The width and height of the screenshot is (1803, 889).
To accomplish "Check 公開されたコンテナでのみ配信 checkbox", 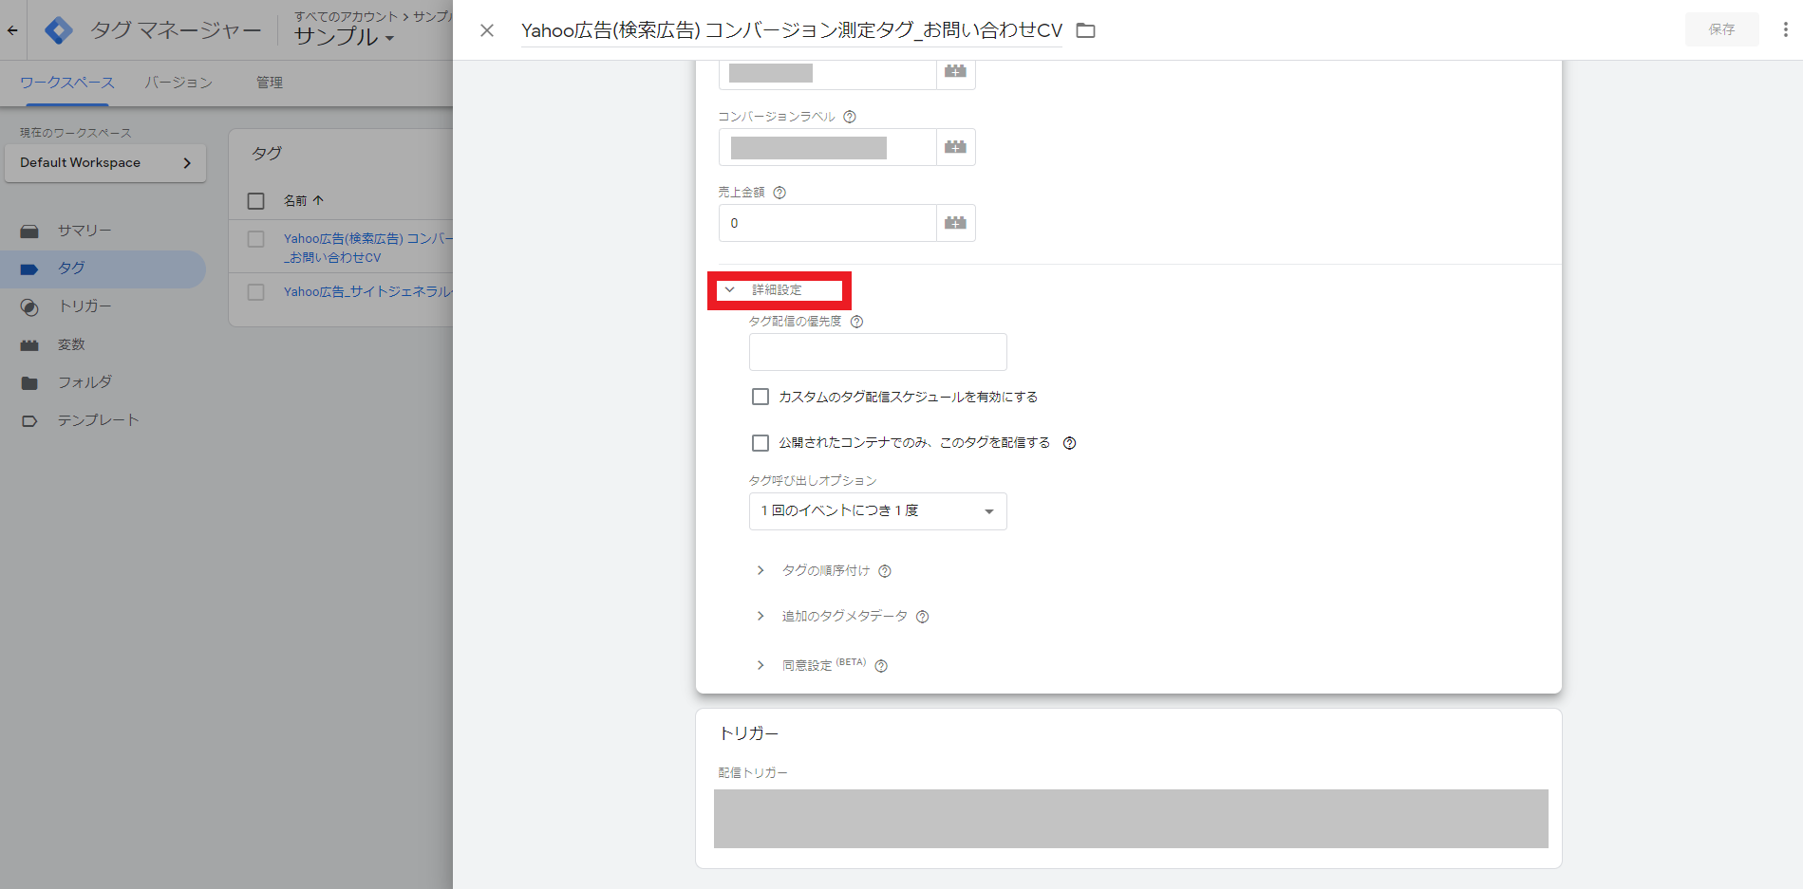I will [x=761, y=443].
